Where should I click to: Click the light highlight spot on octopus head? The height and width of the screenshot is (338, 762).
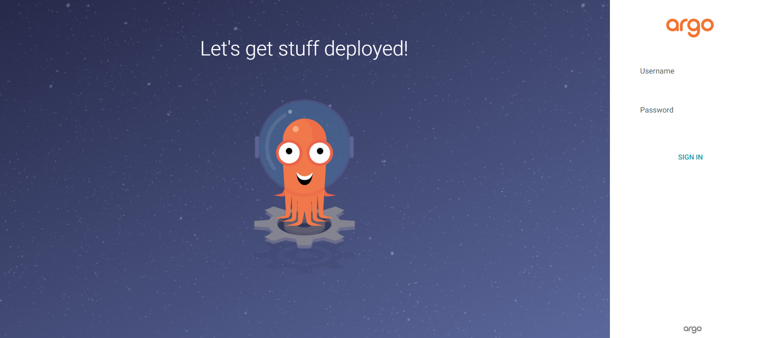[296, 129]
